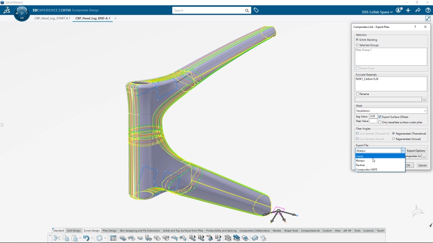Open the 3DEXPERIENCE compass
The image size is (433, 243).
point(22,13)
